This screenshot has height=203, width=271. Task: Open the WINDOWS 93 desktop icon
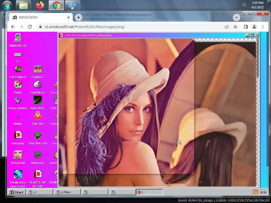tap(18, 40)
